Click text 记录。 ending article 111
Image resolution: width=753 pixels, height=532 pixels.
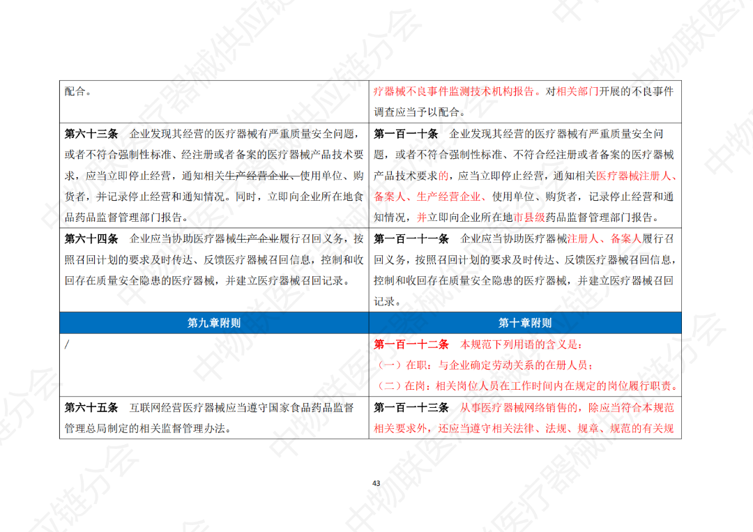pyautogui.click(x=388, y=302)
